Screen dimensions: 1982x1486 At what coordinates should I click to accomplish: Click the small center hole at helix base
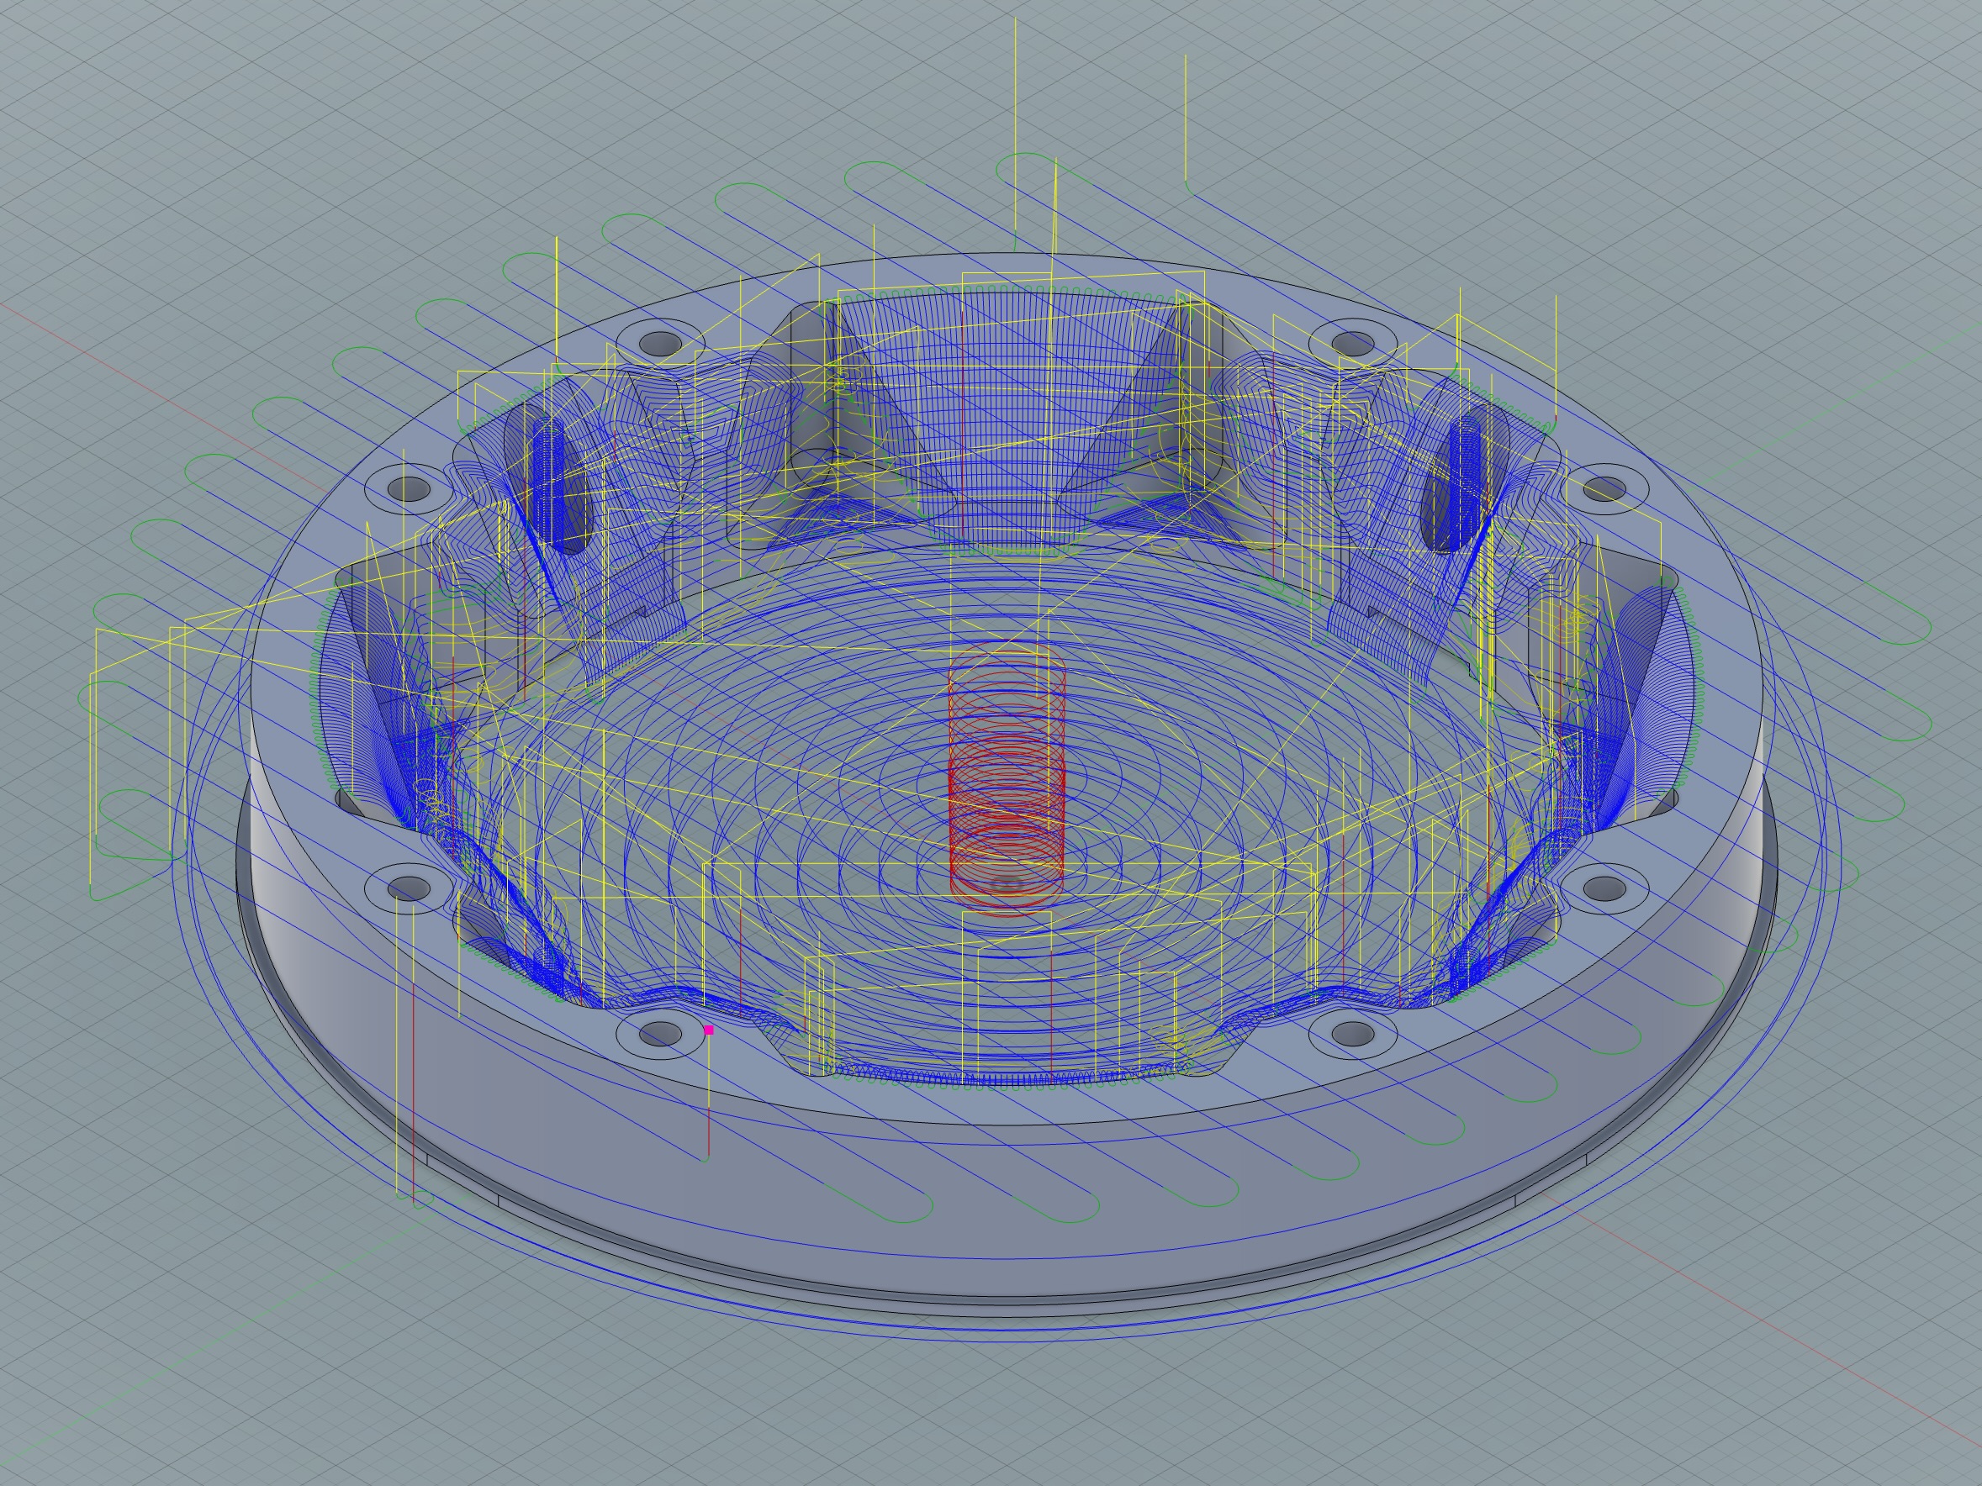(x=1007, y=887)
